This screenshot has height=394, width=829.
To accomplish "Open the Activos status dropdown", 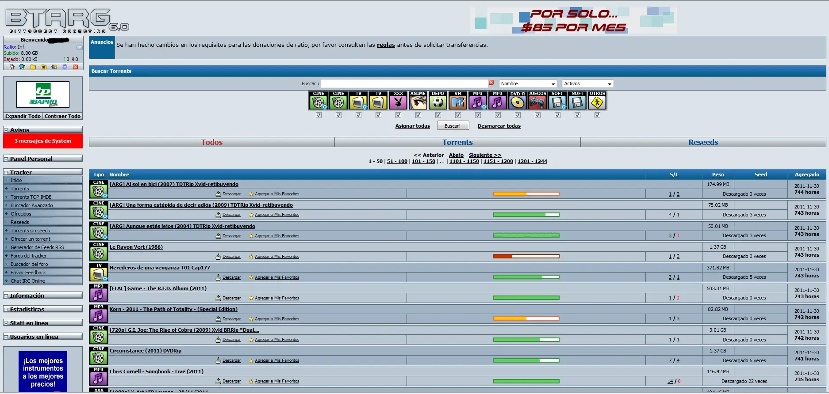I will click(x=587, y=83).
